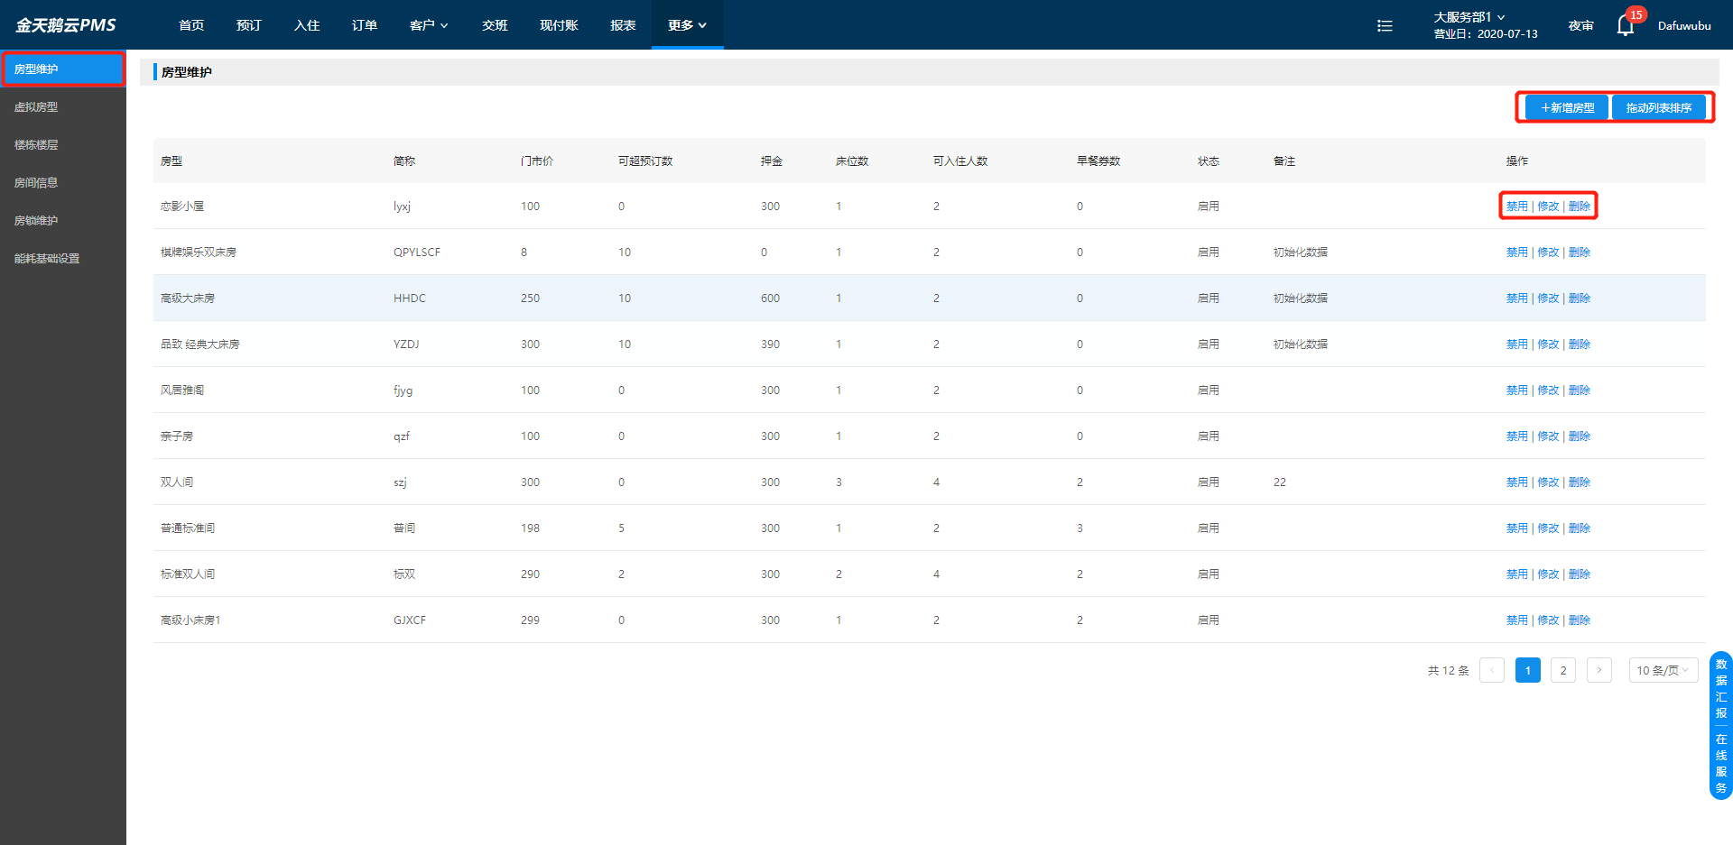Viewport: 1733px width, 845px height.
Task: Delete the 高级小床房1 room type
Action: (x=1580, y=620)
